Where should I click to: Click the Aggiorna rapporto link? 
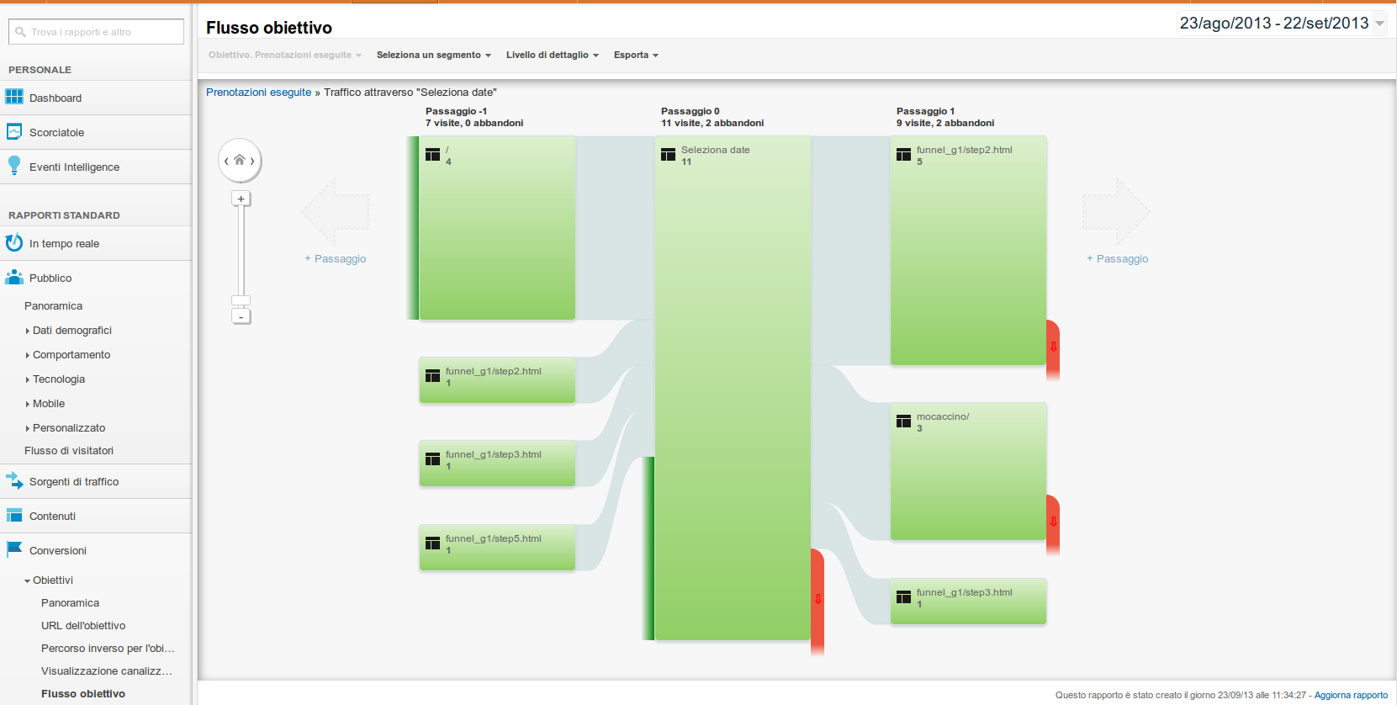pyautogui.click(x=1351, y=695)
